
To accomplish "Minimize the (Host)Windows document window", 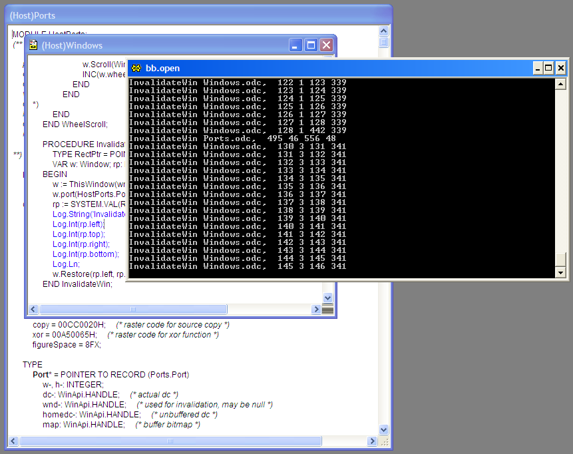I will tap(295, 45).
